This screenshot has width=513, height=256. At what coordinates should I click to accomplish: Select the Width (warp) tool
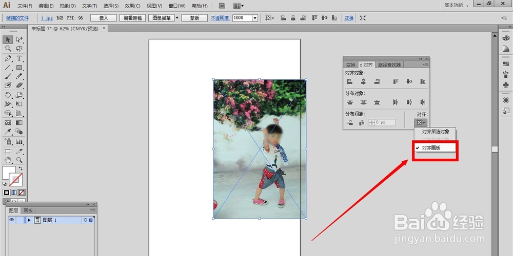pyautogui.click(x=8, y=104)
